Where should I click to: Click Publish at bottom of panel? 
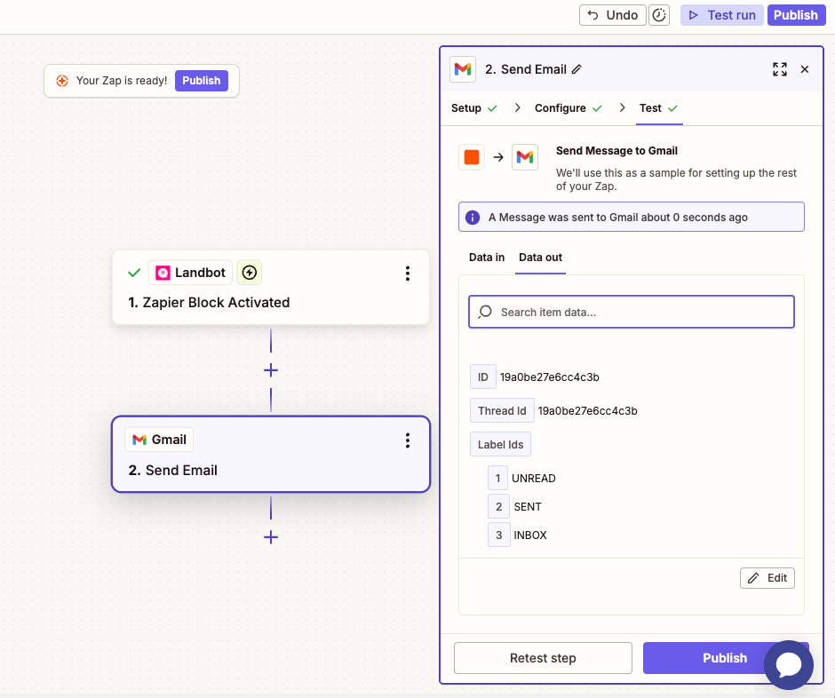pos(726,658)
